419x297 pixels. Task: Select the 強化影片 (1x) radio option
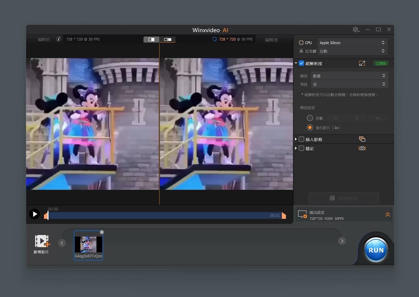310,128
